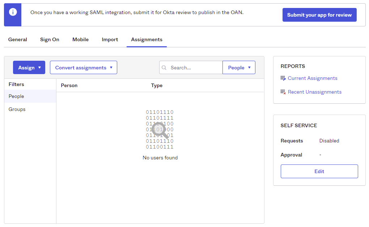Viewport: 369px width, 227px height.
Task: Open the Assign dropdown menu
Action: (x=29, y=68)
